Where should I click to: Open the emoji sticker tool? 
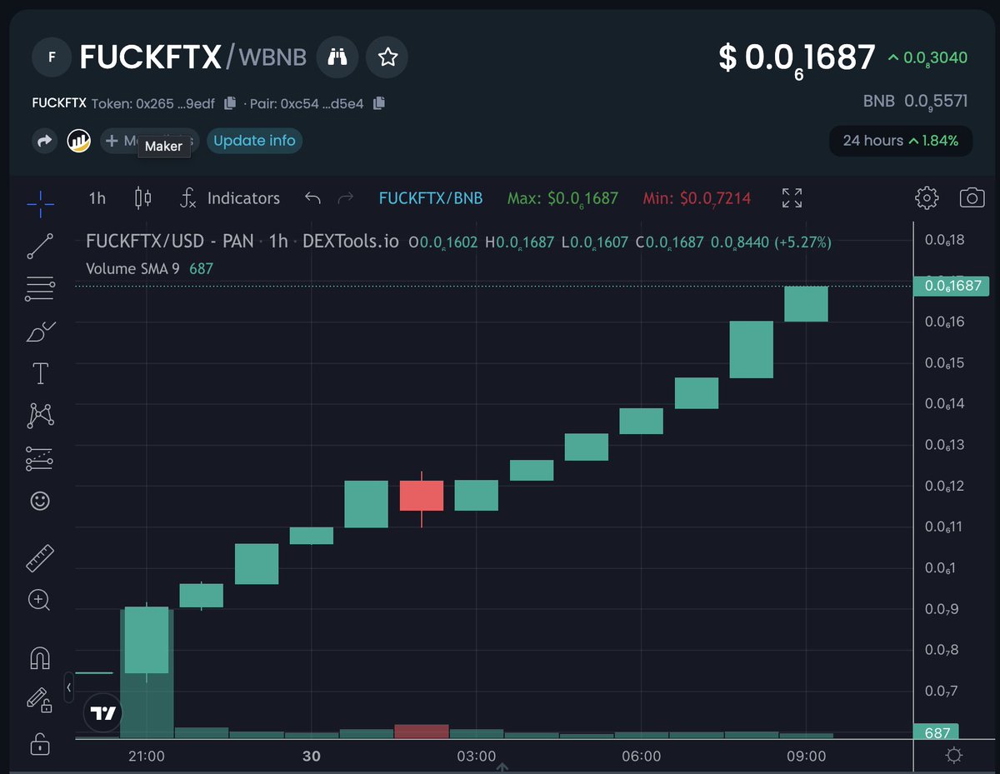click(x=39, y=500)
